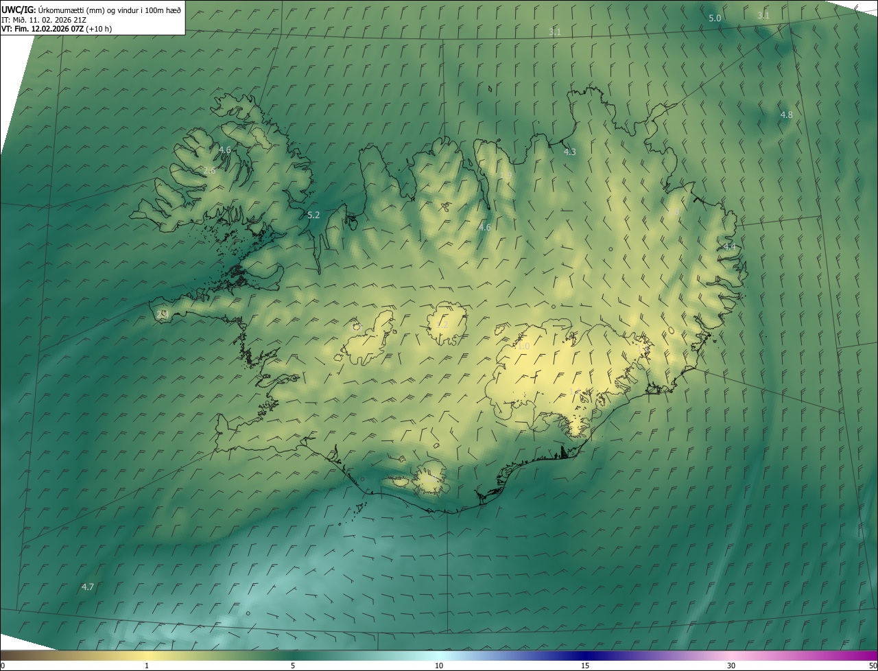Select the 4.8 value over the northeast sea
The width and height of the screenshot is (878, 671).
pyautogui.click(x=787, y=115)
